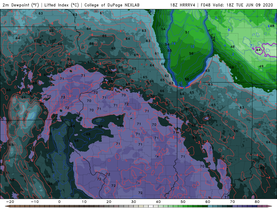Click the "2m Dewpoint (°F)" title text
277x208 pixels.
pyautogui.click(x=21, y=5)
